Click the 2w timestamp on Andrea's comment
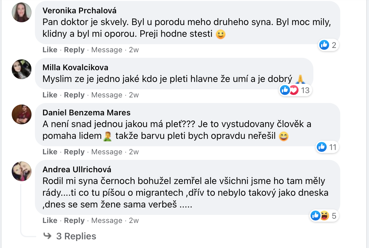369x248 pixels. 134,220
